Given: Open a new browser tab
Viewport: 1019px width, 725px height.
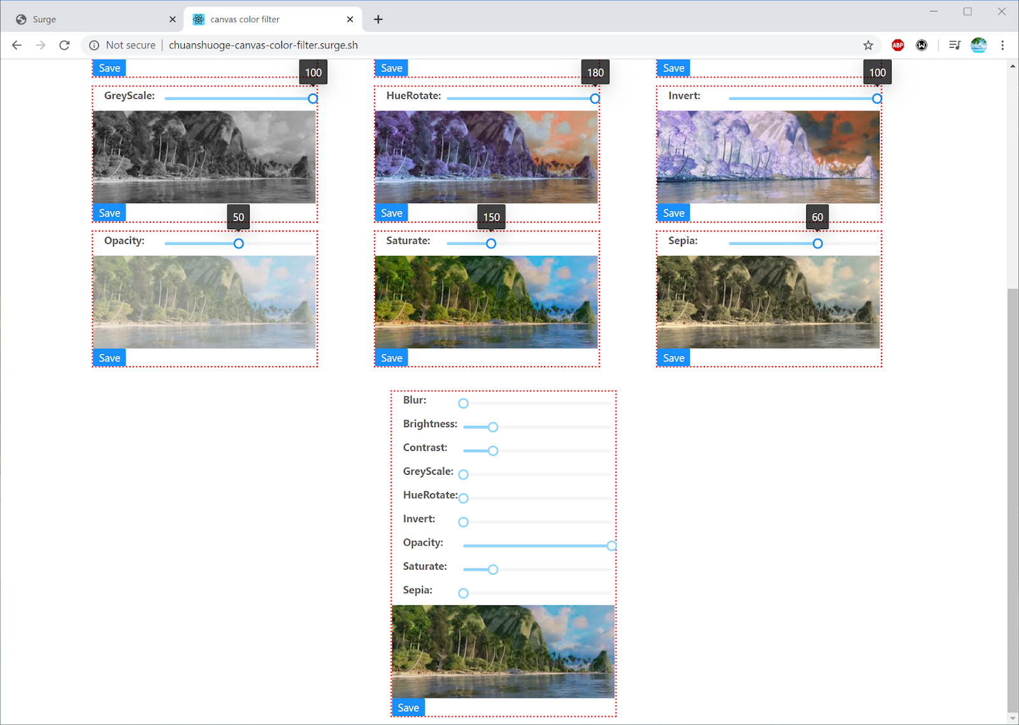Looking at the screenshot, I should pyautogui.click(x=378, y=19).
